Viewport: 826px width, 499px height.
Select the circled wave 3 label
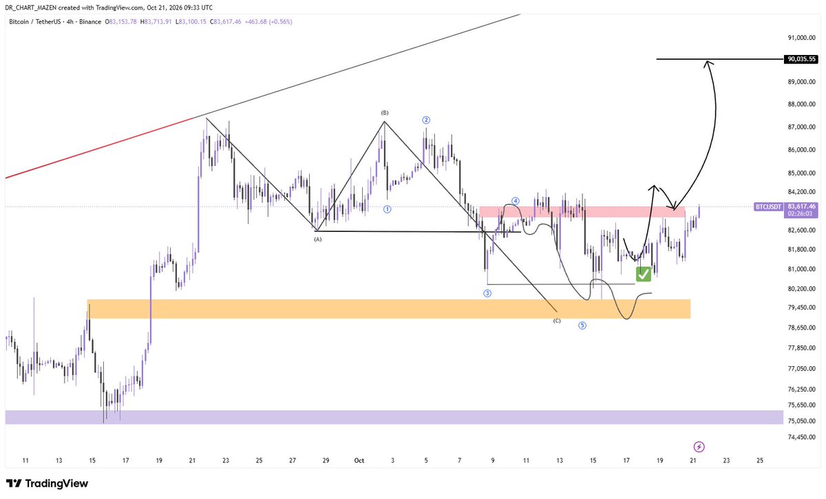[x=487, y=293]
